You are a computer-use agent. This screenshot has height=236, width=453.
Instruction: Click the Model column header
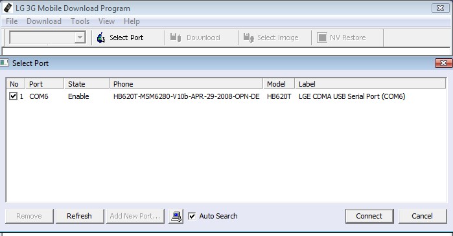279,84
